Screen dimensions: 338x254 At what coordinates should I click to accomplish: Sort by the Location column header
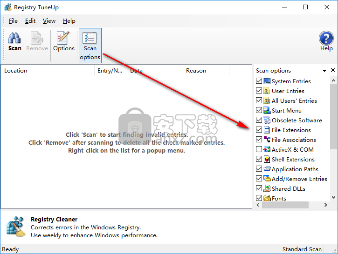click(x=48, y=71)
